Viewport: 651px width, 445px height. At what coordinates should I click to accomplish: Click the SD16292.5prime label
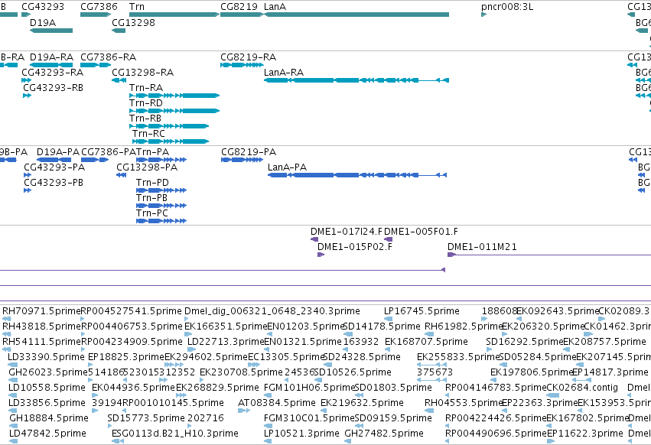pos(524,342)
